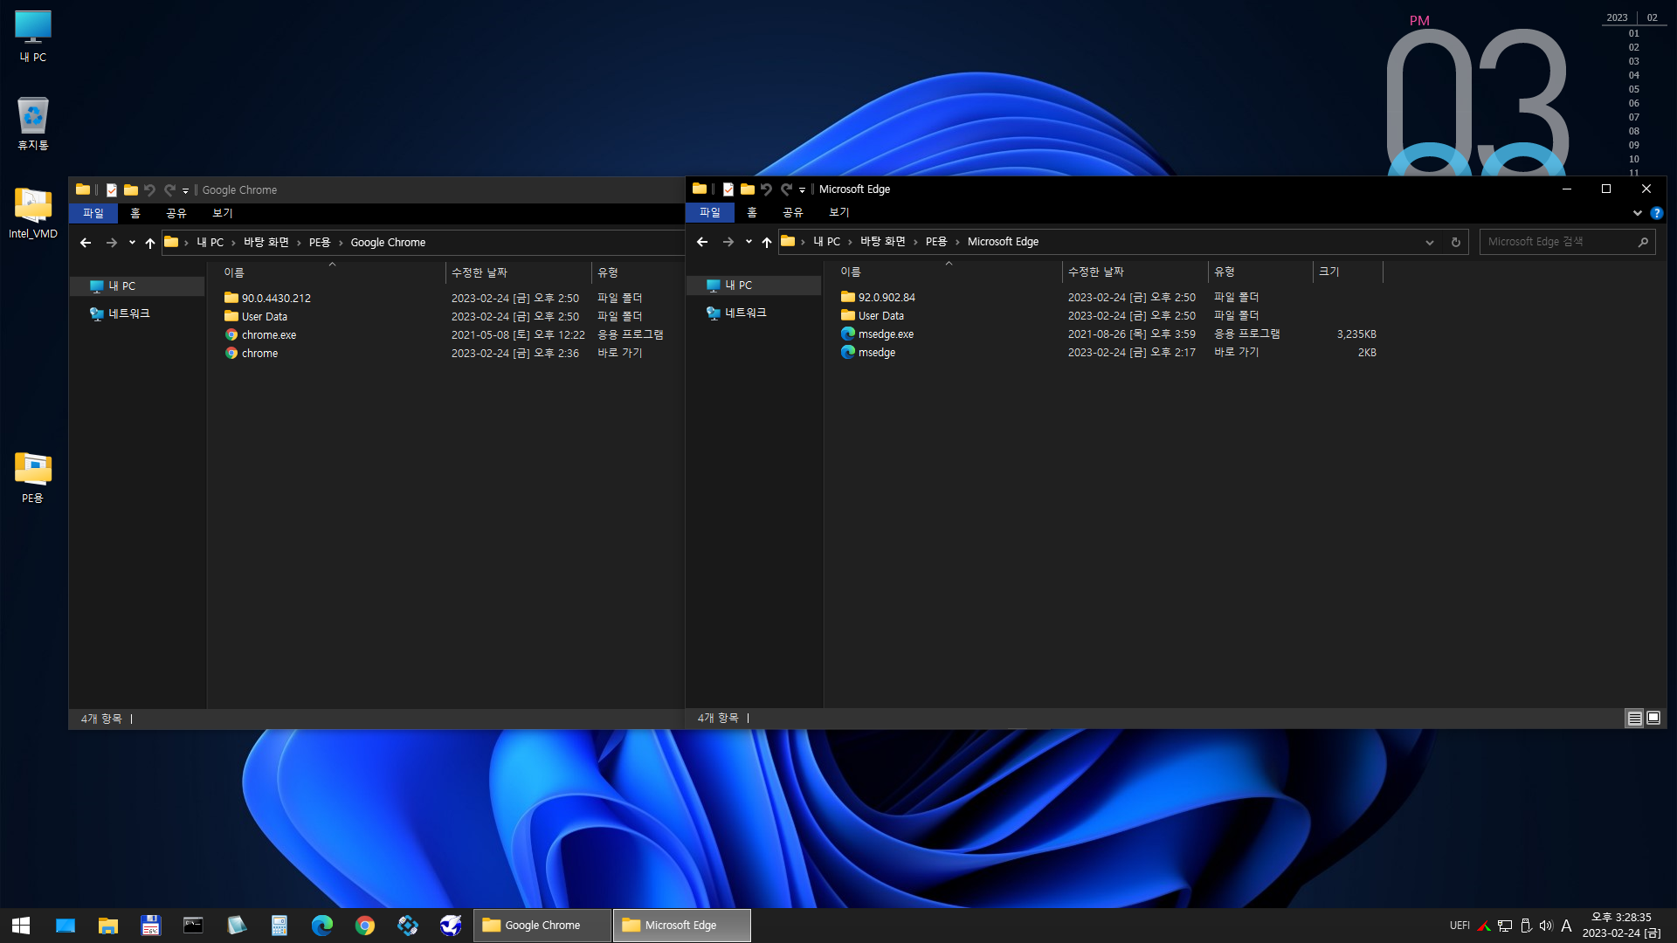Open quick access toolbar dropdown in Google Chrome window
This screenshot has height=943, width=1677.
tap(185, 191)
